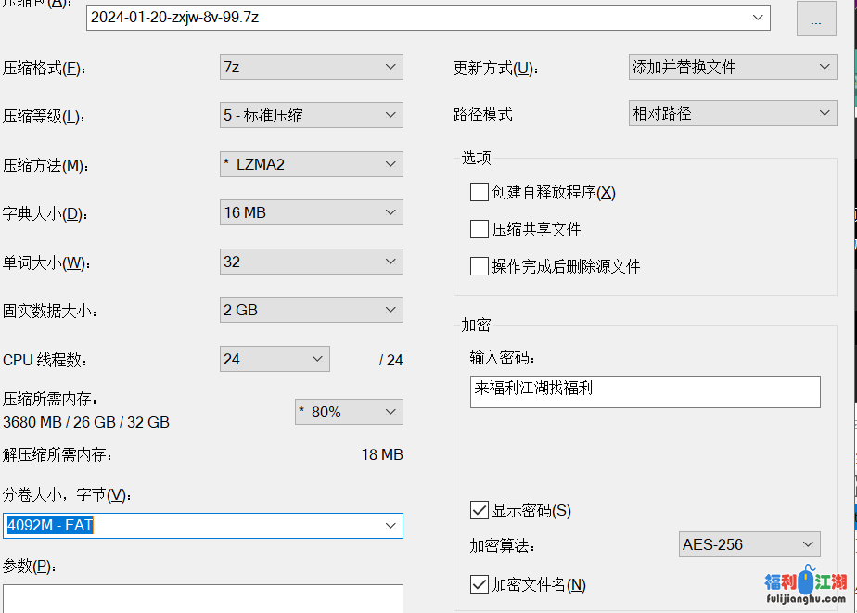Click the 参数 parameters text field

[202, 598]
